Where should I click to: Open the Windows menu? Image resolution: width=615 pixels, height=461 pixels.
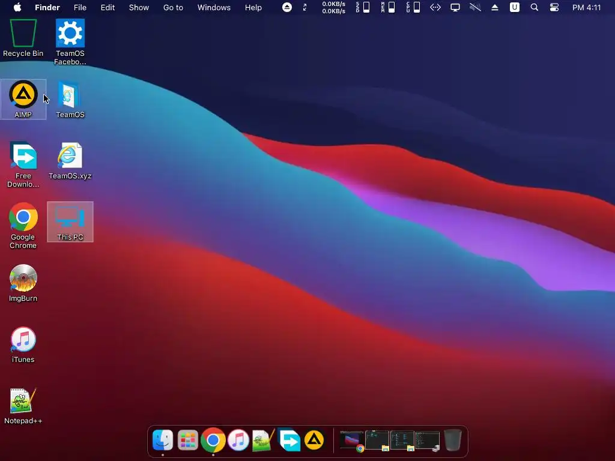[214, 7]
